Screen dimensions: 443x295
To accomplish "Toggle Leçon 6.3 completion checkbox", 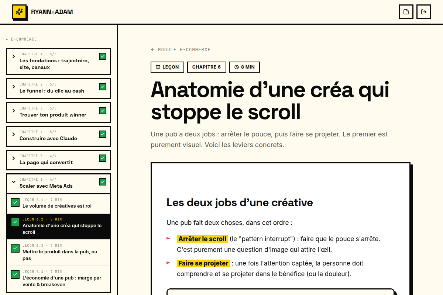I will click(15, 248).
